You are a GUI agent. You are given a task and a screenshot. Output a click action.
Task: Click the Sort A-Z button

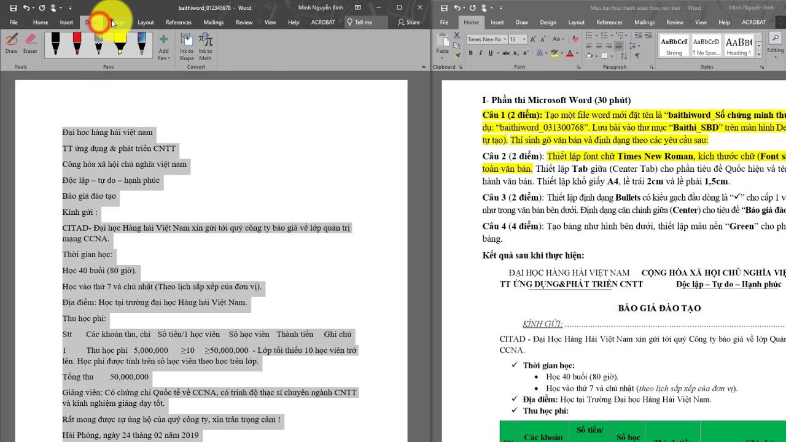(624, 56)
